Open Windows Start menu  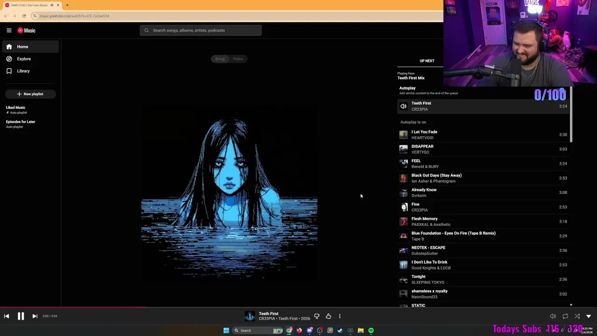226,330
